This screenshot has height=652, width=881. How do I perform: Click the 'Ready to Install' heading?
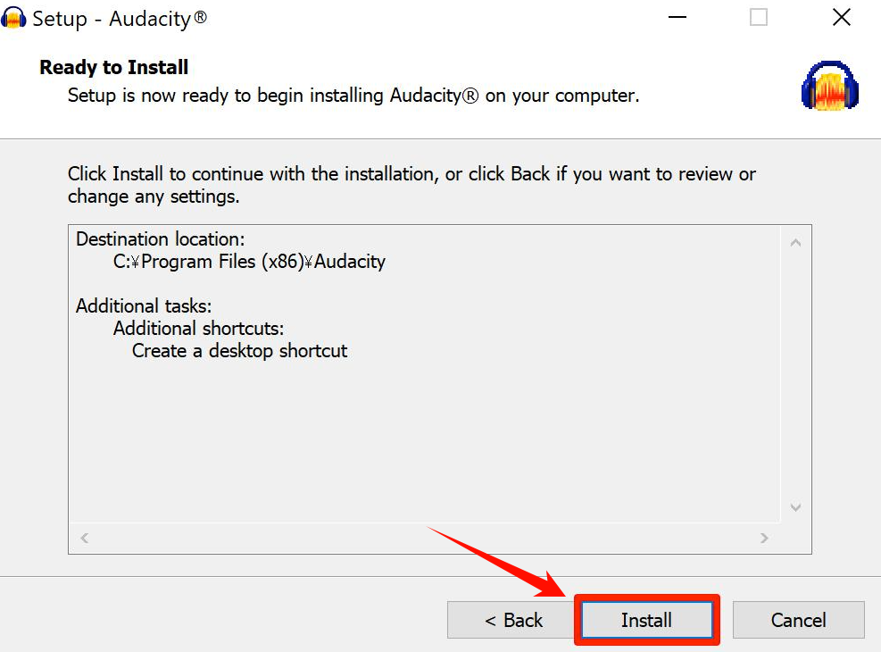[113, 68]
